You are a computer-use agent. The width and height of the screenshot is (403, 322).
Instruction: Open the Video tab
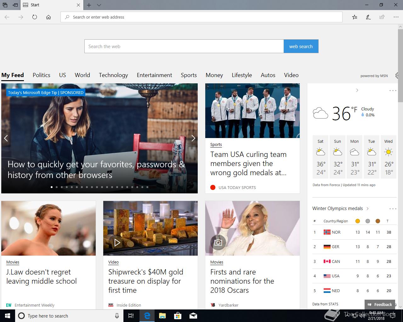291,75
